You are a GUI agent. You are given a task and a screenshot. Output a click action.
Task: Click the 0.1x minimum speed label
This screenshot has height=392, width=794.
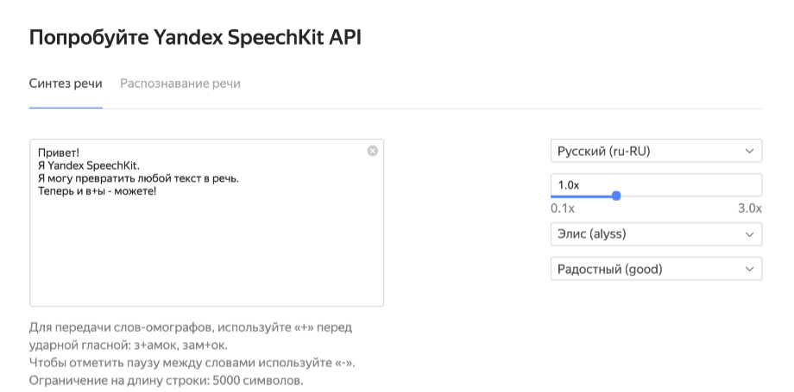pyautogui.click(x=563, y=208)
